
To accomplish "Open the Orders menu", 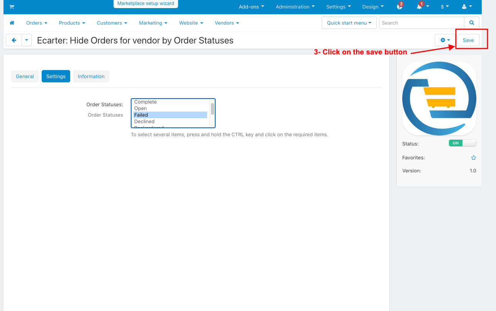I will point(37,23).
